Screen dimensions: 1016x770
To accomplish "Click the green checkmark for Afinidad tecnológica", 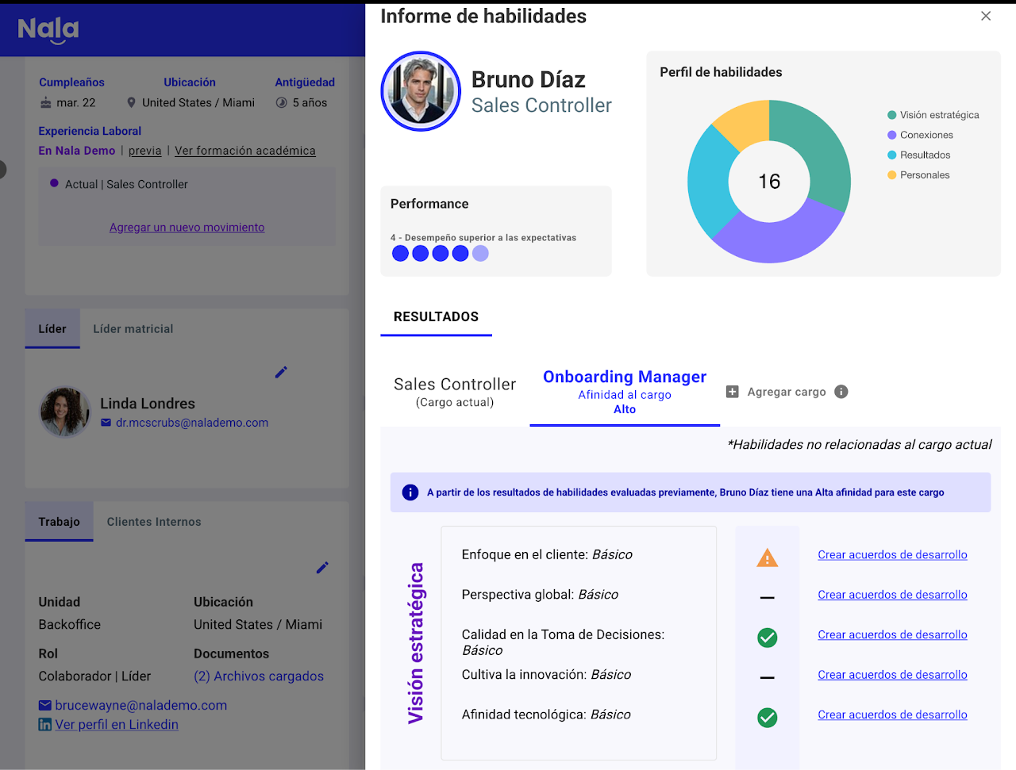I will (x=767, y=718).
